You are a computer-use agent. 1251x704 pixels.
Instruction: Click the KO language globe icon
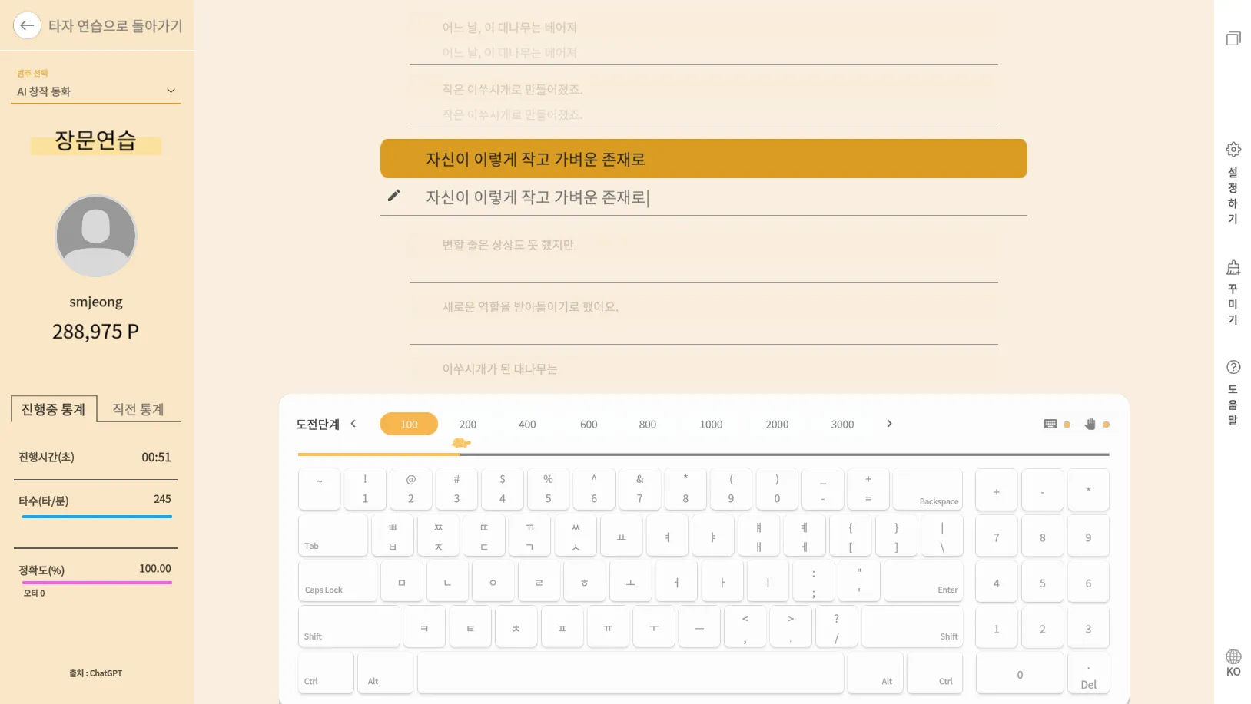(x=1233, y=656)
